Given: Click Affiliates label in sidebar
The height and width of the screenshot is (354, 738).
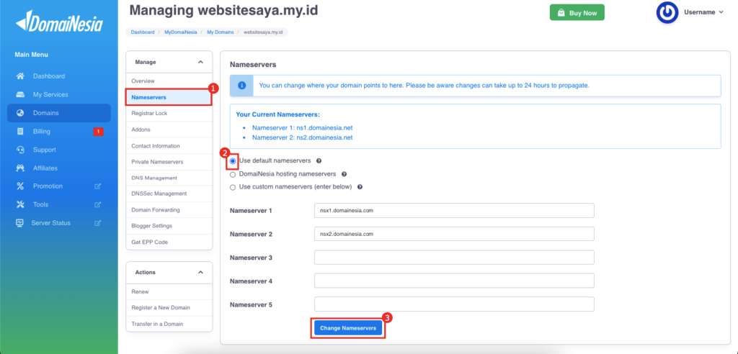Looking at the screenshot, I should 45,168.
